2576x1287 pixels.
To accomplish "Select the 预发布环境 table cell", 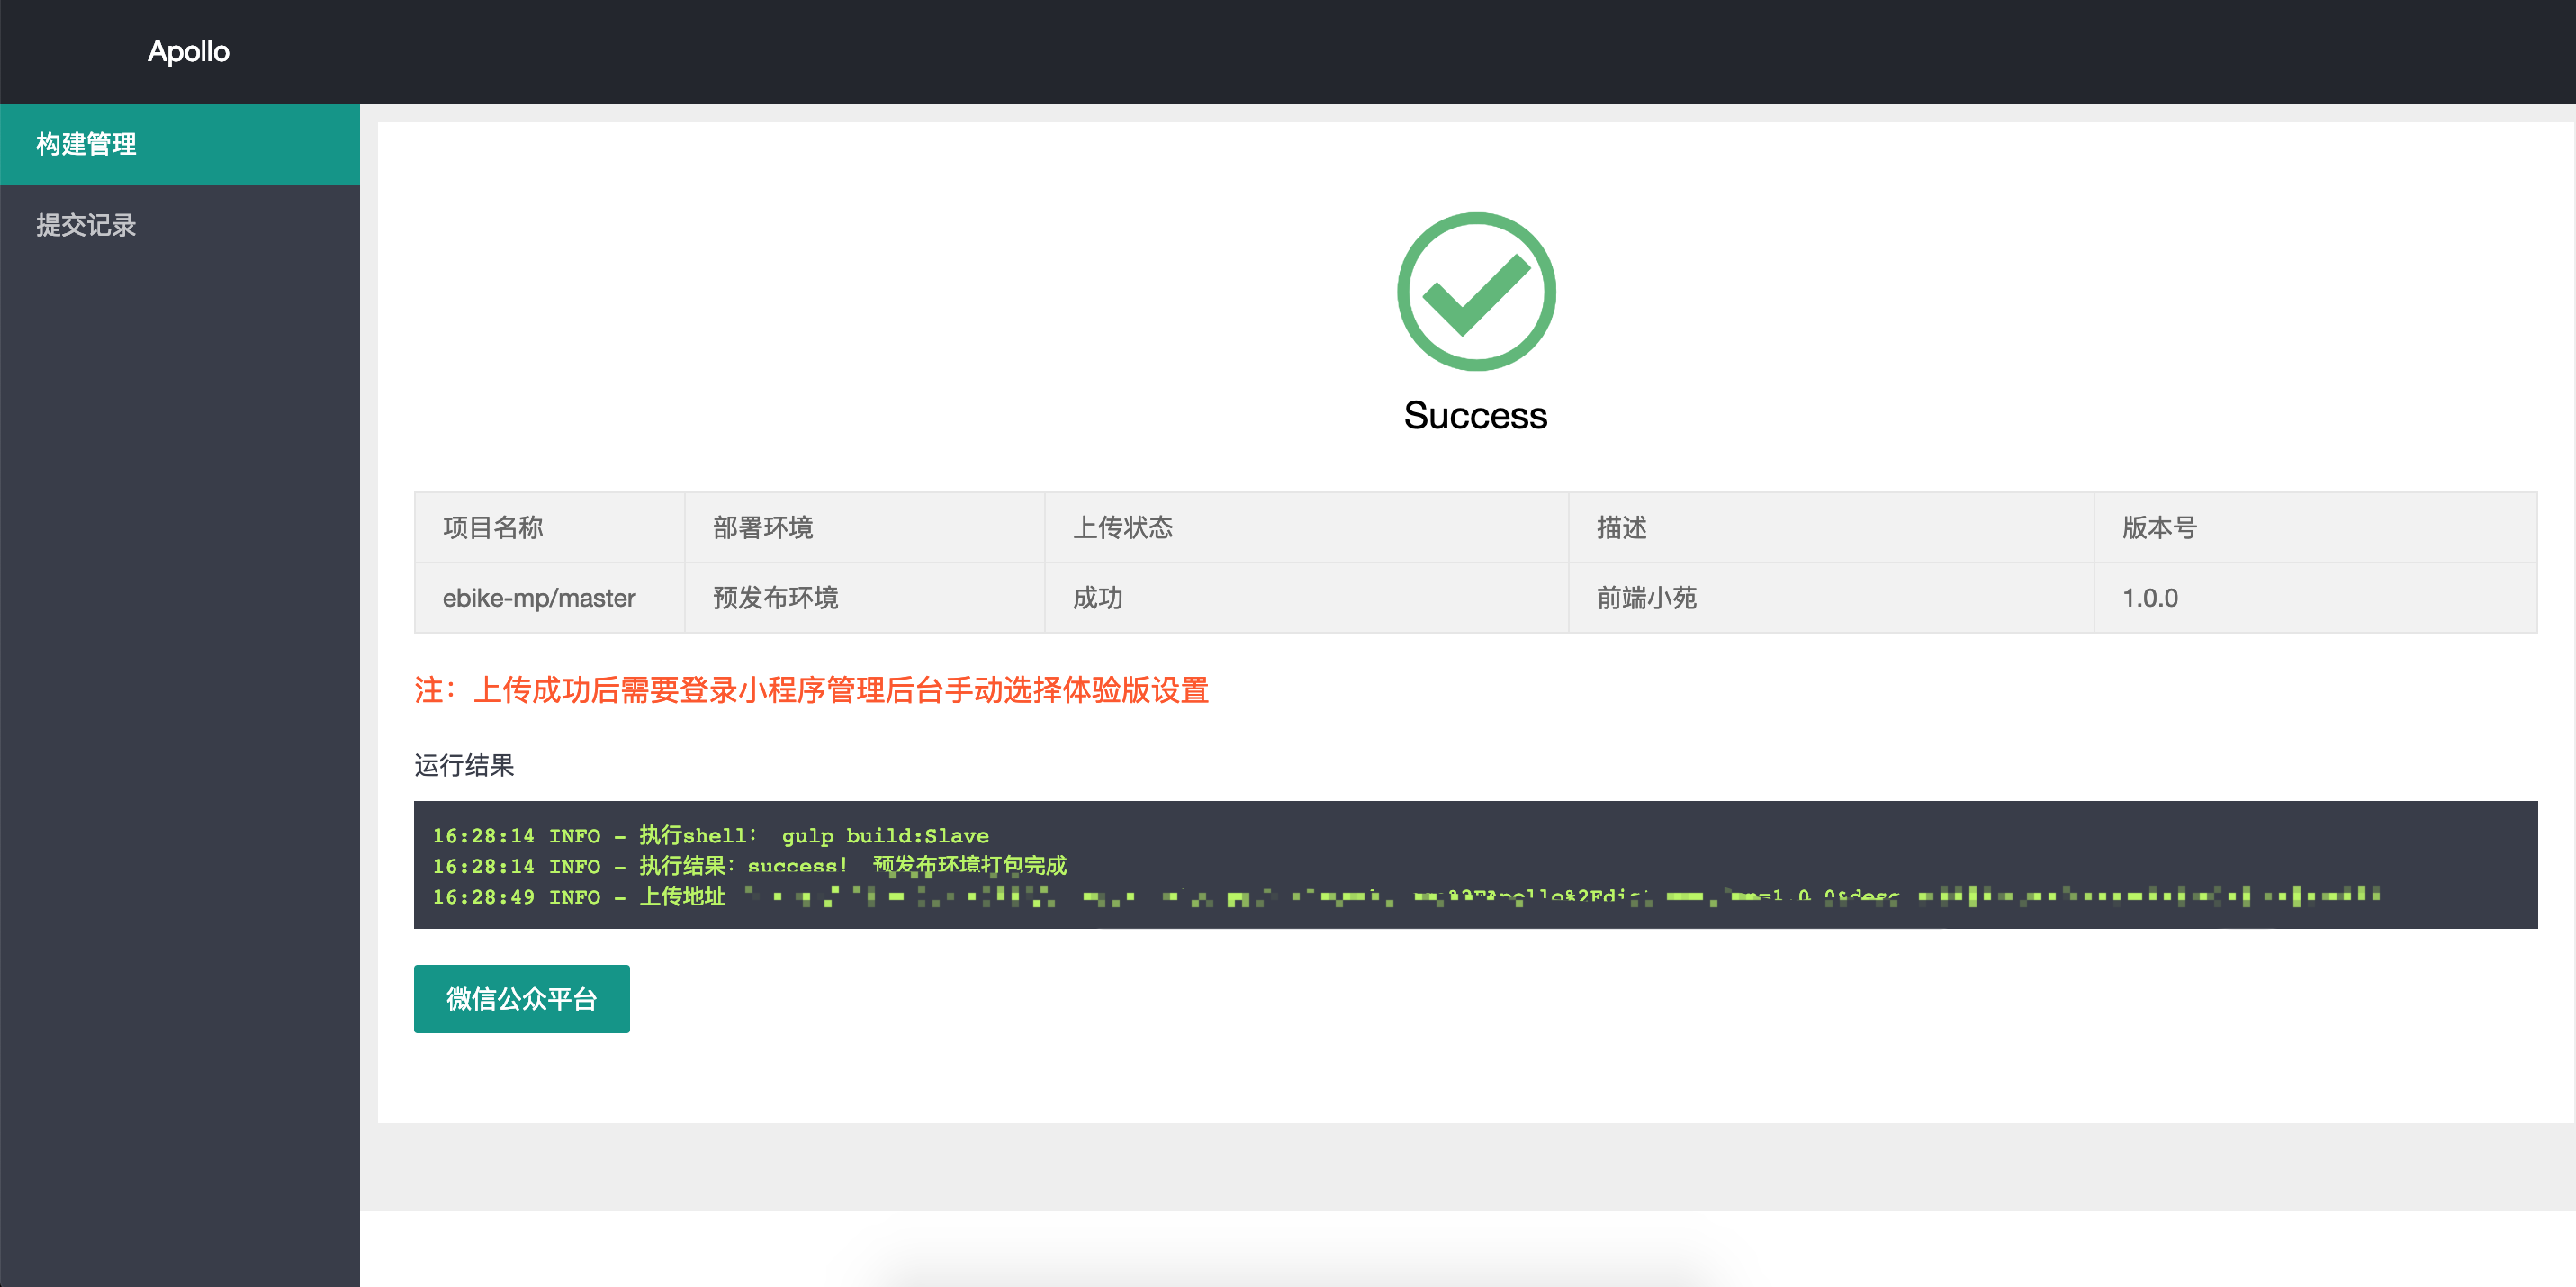I will pos(775,598).
